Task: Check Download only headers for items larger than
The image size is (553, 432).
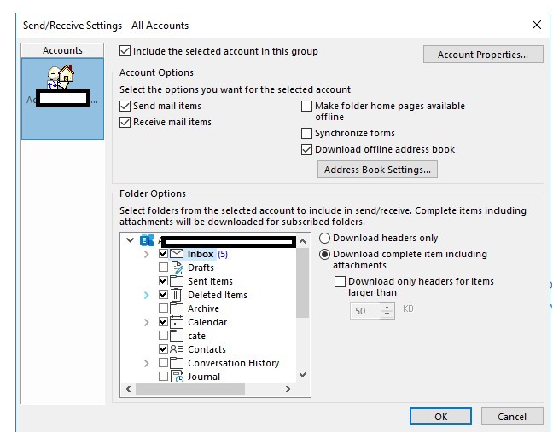Action: pyautogui.click(x=340, y=281)
